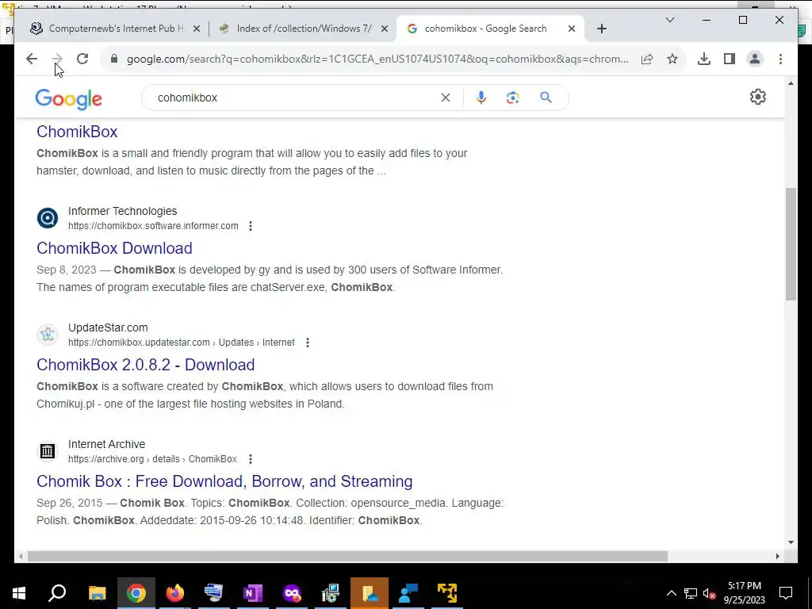Bookmark this tab with star icon
The width and height of the screenshot is (812, 609).
pyautogui.click(x=672, y=59)
